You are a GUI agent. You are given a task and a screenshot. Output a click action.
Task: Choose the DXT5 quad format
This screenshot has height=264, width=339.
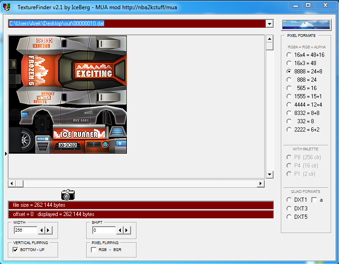[x=289, y=217]
